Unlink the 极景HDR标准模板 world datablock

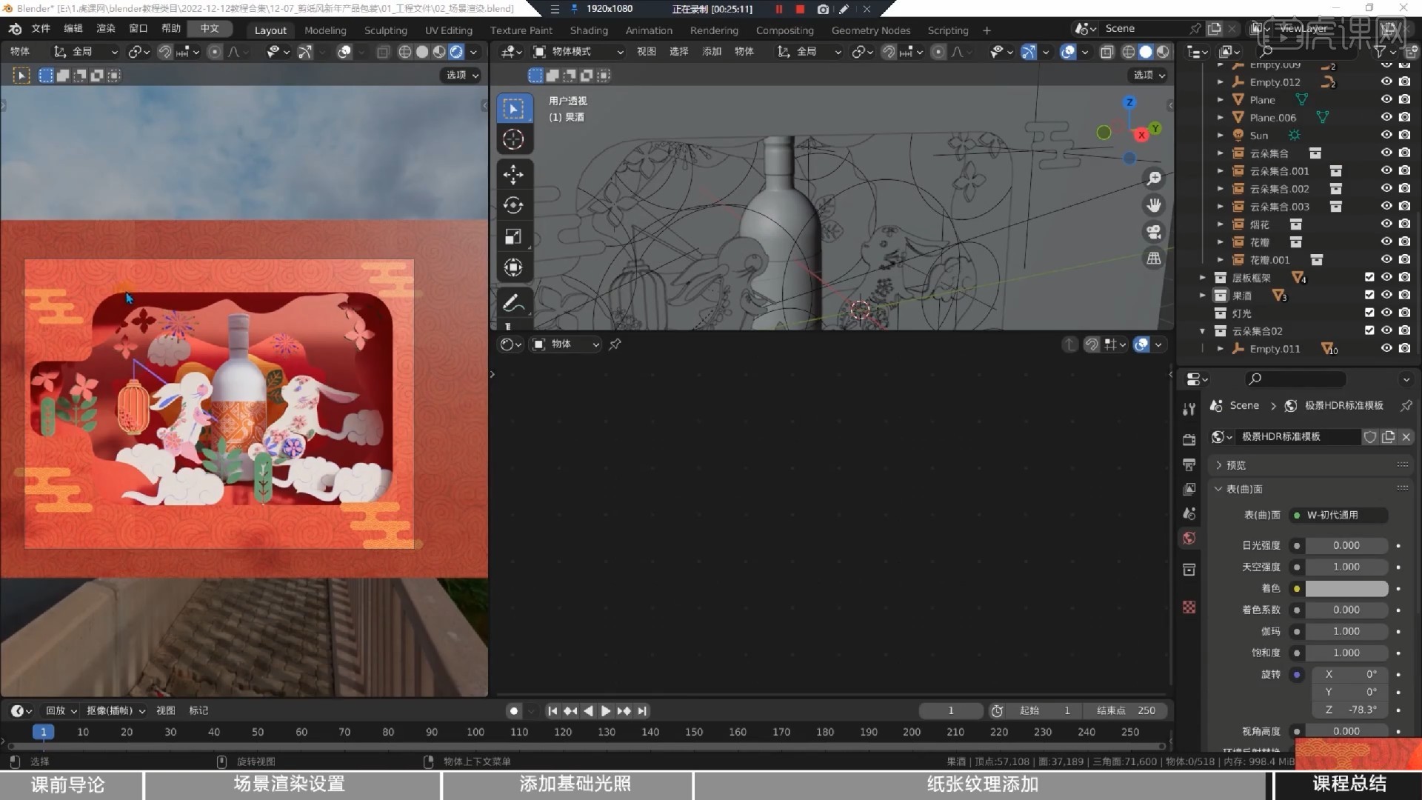tap(1406, 437)
